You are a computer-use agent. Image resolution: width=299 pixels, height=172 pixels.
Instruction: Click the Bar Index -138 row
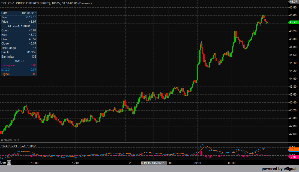tap(19, 57)
